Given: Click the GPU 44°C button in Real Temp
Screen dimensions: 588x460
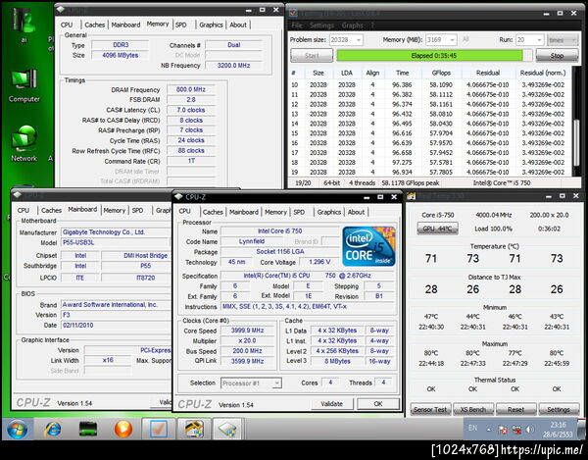Looking at the screenshot, I should point(437,229).
